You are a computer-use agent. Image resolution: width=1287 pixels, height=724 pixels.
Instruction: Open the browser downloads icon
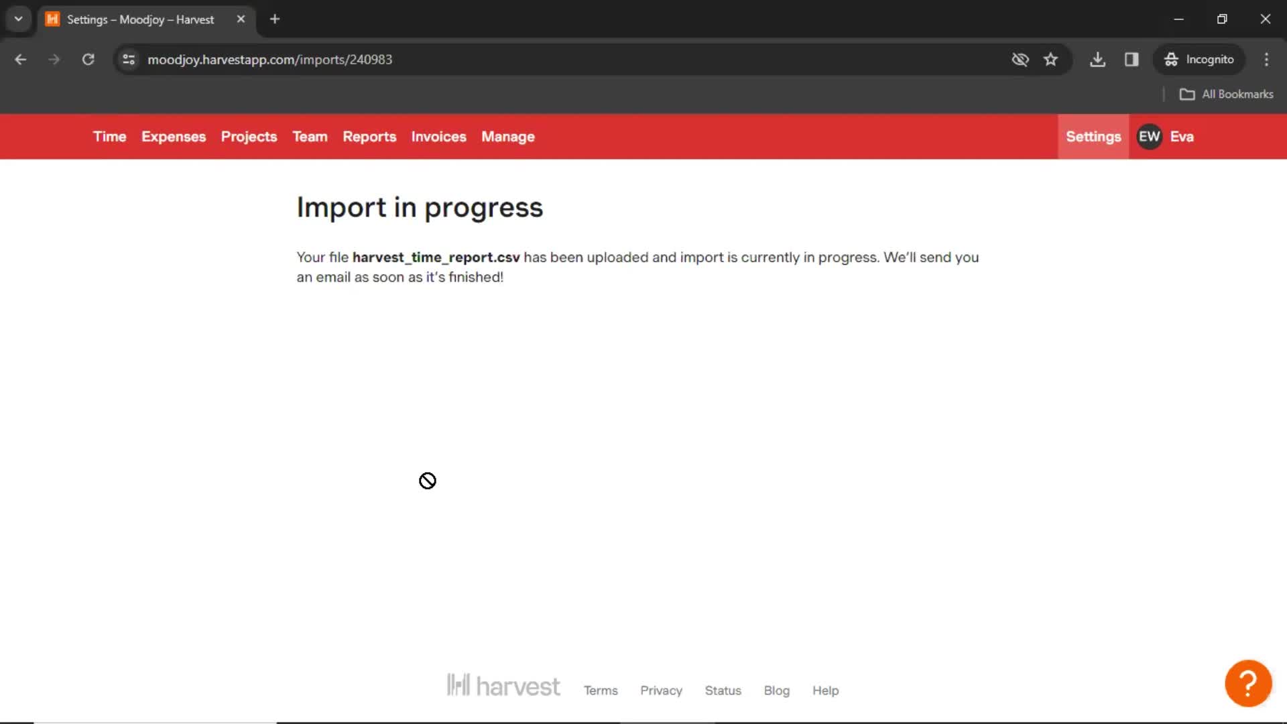[x=1097, y=60]
